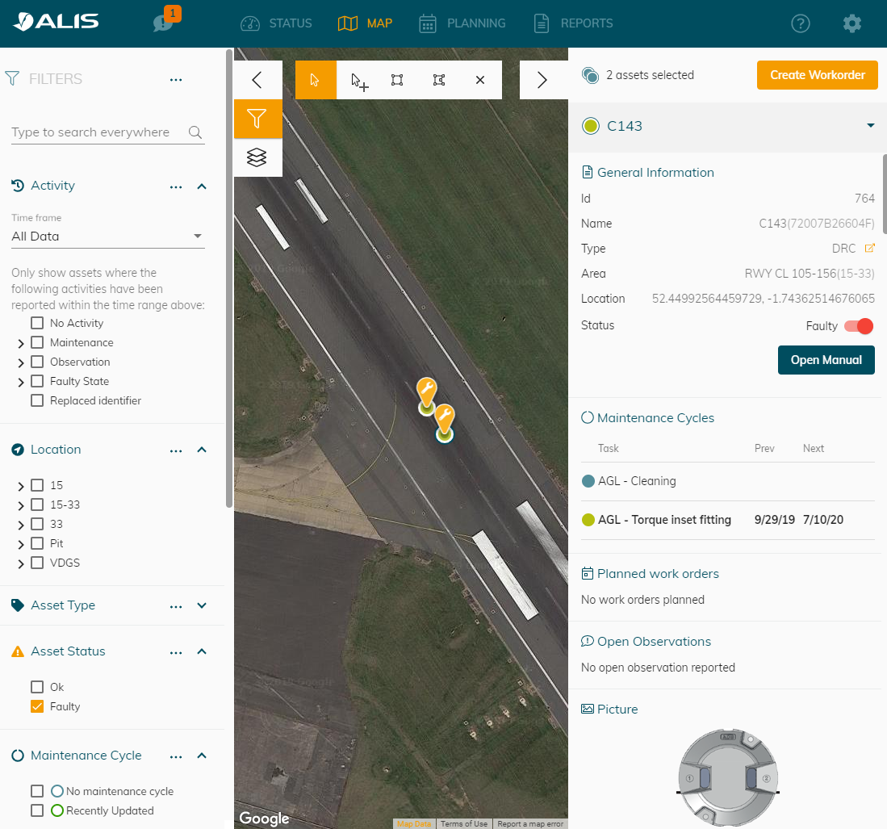Clear selection with the X tool
Screen dimensions: 887x829
480,80
